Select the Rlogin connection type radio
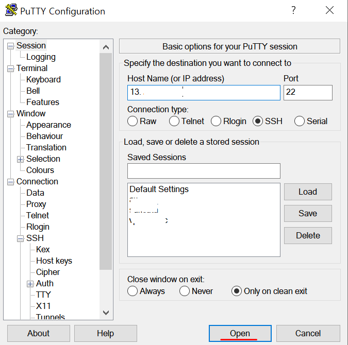 [216, 121]
